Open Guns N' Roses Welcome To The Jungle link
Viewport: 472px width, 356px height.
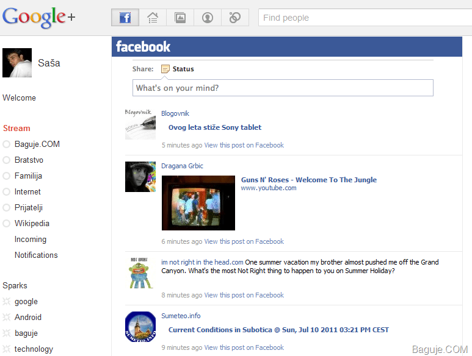(x=309, y=180)
